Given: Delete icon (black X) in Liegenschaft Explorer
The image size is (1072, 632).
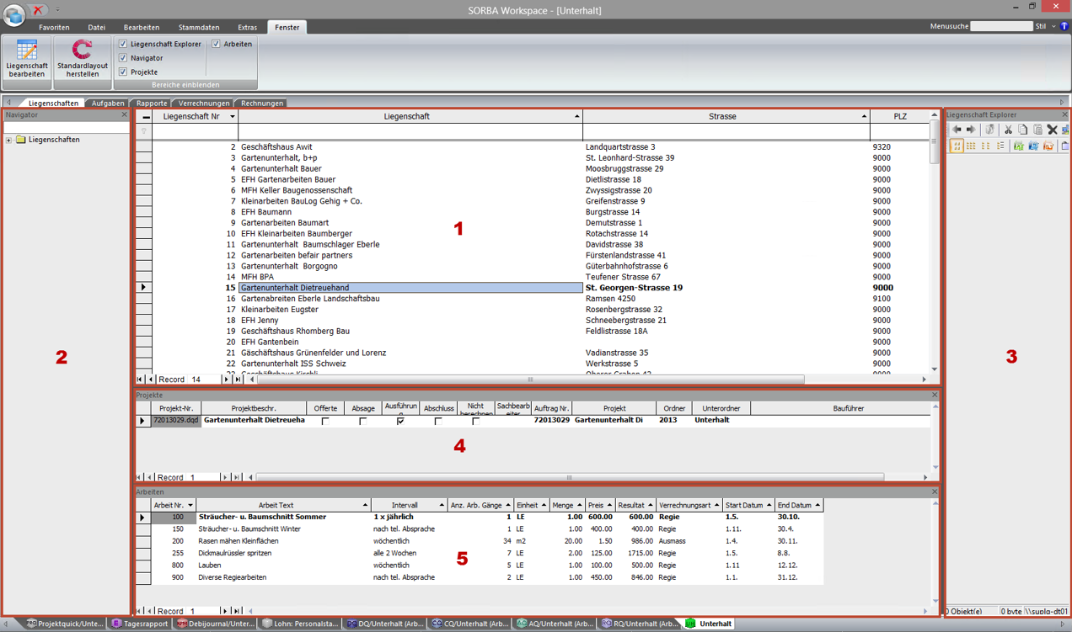Looking at the screenshot, I should point(1052,130).
